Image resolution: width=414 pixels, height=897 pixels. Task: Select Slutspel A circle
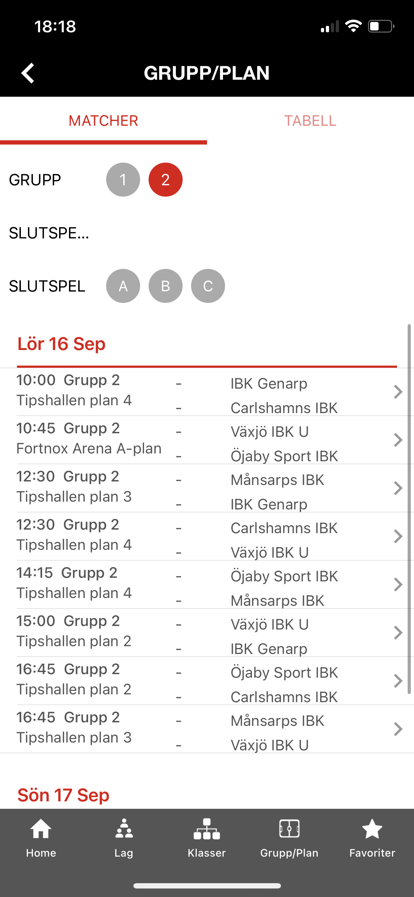point(123,286)
